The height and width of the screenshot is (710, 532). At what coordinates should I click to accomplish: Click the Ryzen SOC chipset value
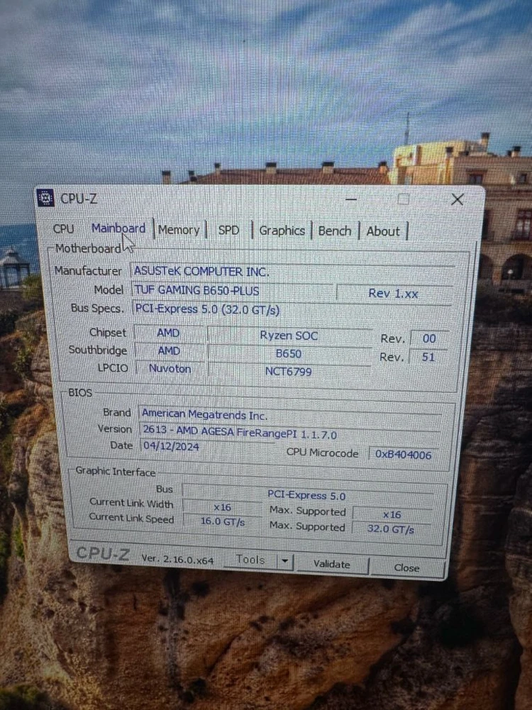[x=289, y=335]
